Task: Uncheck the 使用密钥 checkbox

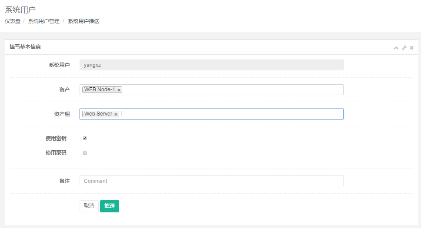Action: [85, 139]
